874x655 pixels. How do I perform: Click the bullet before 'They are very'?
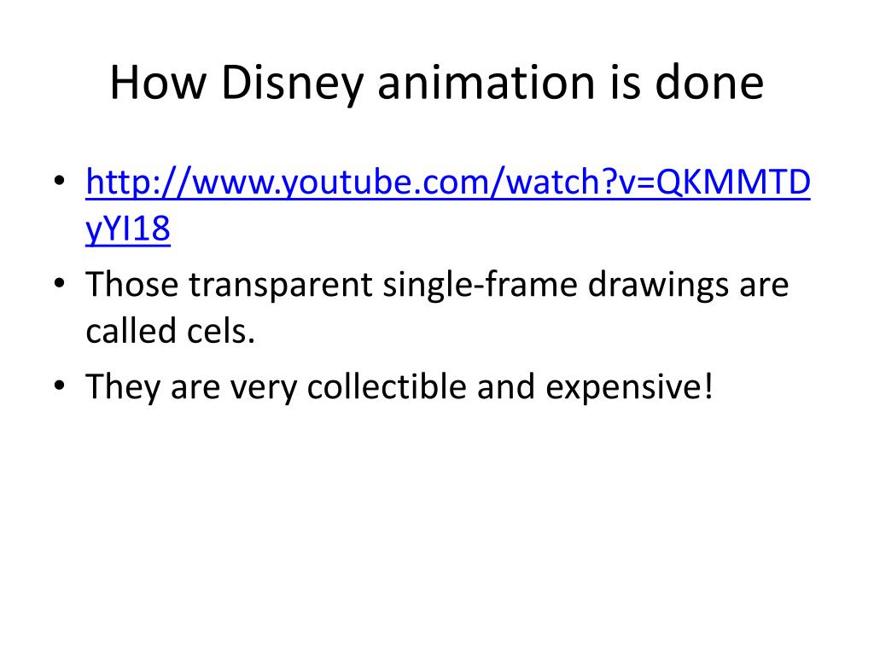pos(60,385)
